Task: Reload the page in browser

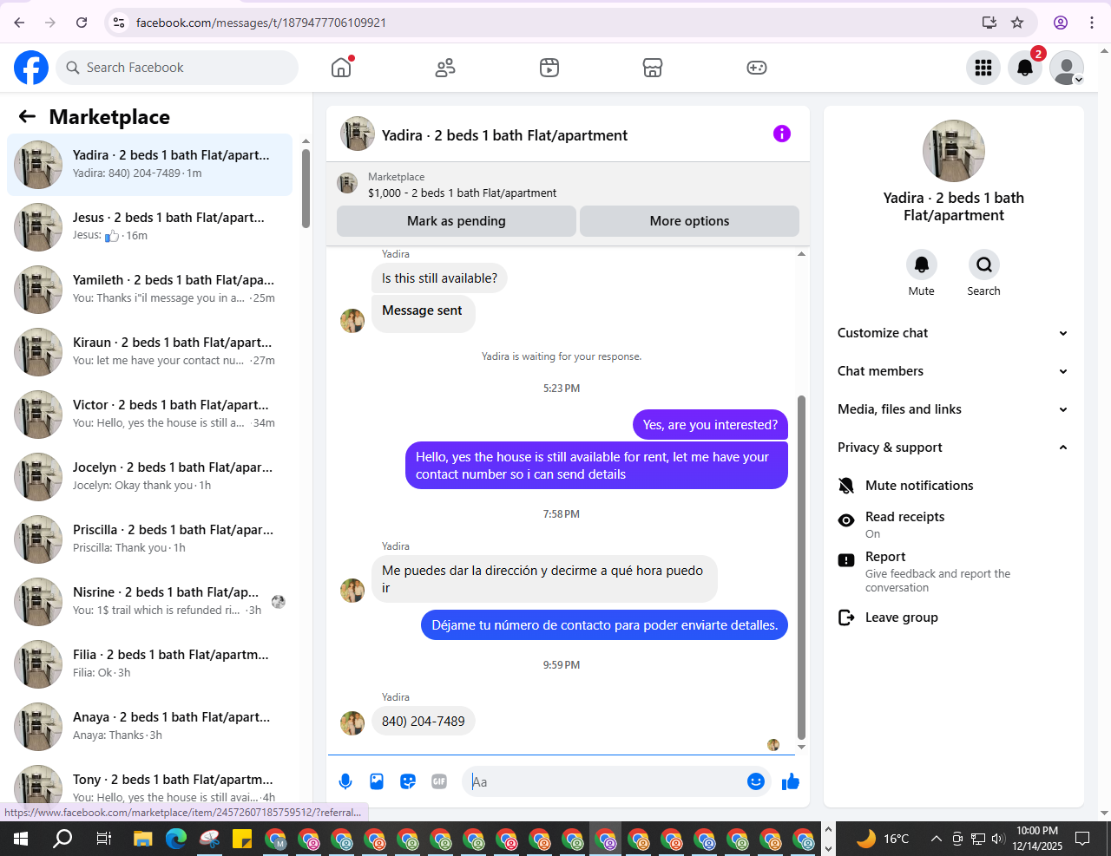Action: (x=82, y=23)
